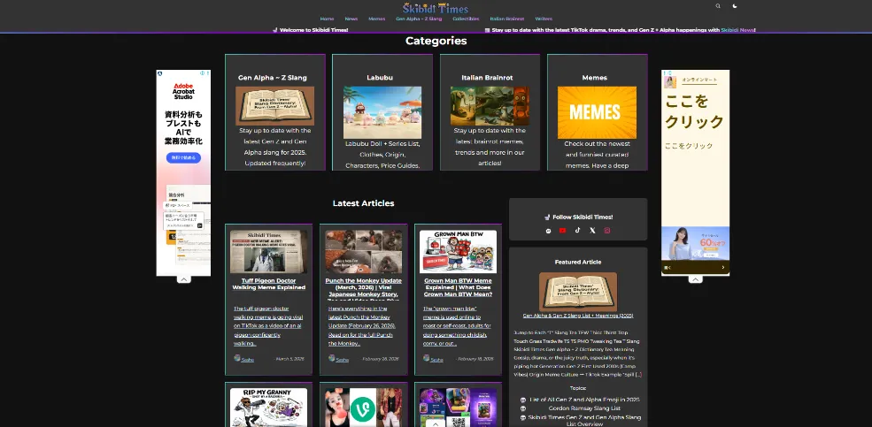Toggle dark mode with the moon icon
This screenshot has width=872, height=427.
click(x=735, y=6)
